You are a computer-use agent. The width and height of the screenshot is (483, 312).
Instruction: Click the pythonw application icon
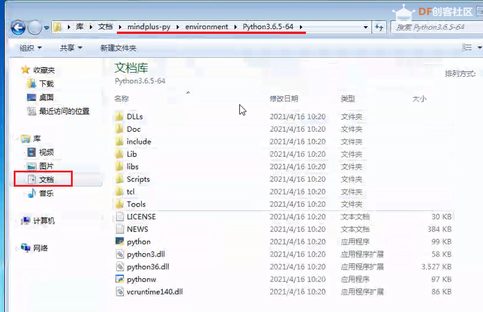(x=119, y=279)
